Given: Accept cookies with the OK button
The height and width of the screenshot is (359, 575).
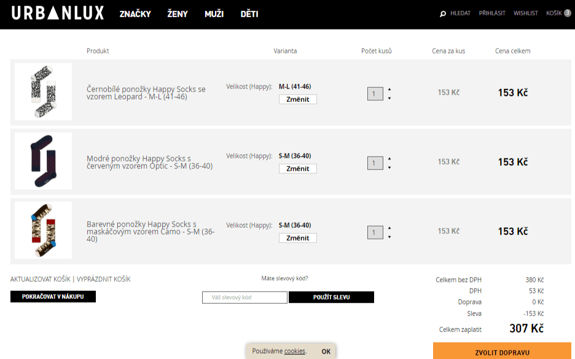Looking at the screenshot, I should (326, 352).
